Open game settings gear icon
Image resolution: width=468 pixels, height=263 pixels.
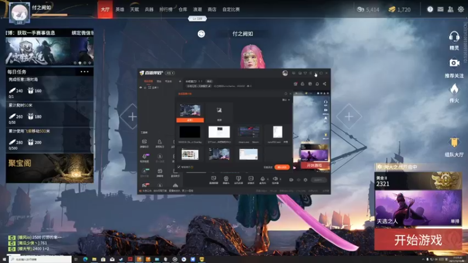[x=461, y=9]
